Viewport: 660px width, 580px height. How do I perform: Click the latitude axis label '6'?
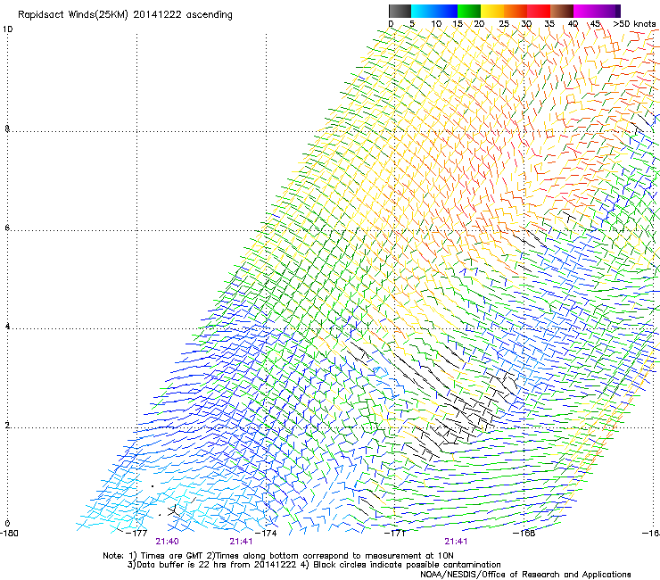coord(7,228)
